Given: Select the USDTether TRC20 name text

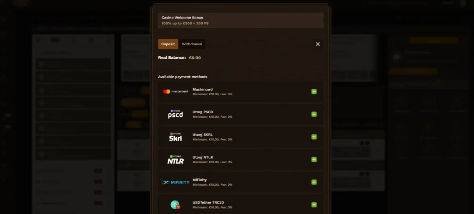Looking at the screenshot, I should [208, 202].
